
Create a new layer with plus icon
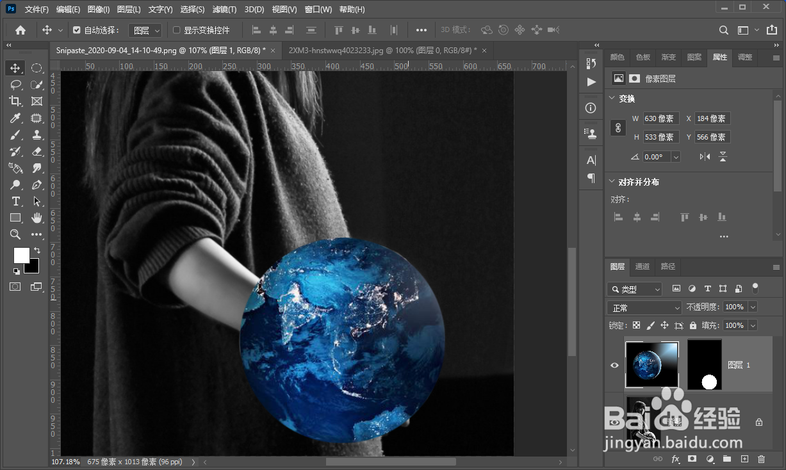tap(744, 459)
